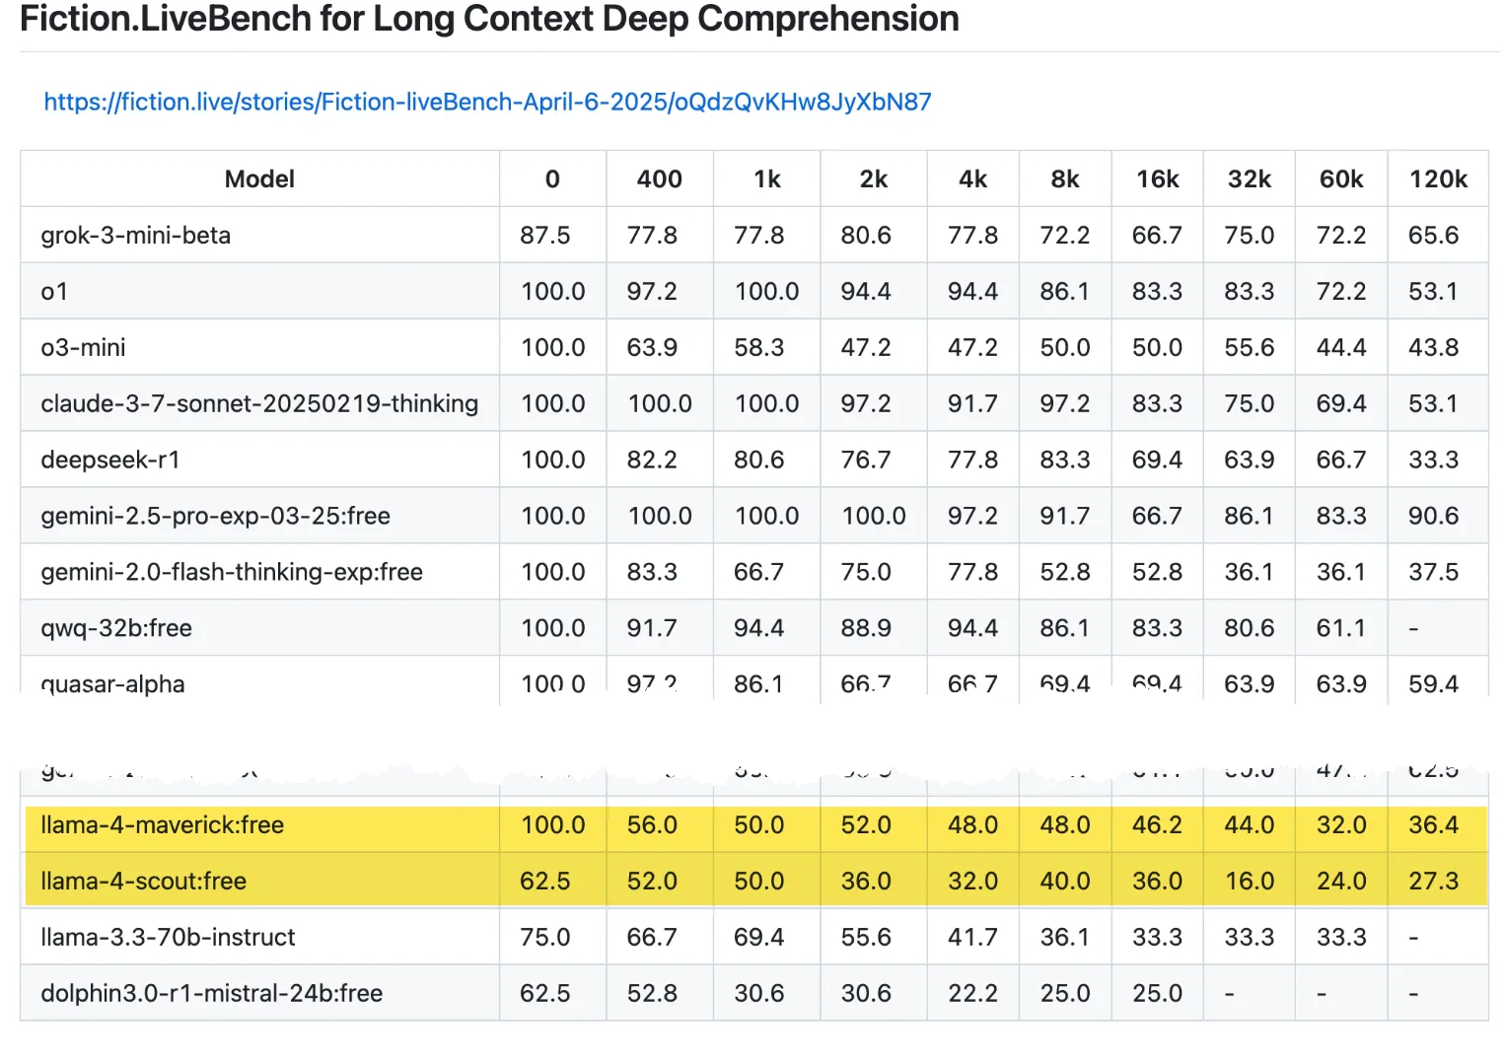Click claude-3-7-sonnet 4k score 91.7
This screenshot has width=1505, height=1063.
972,403
